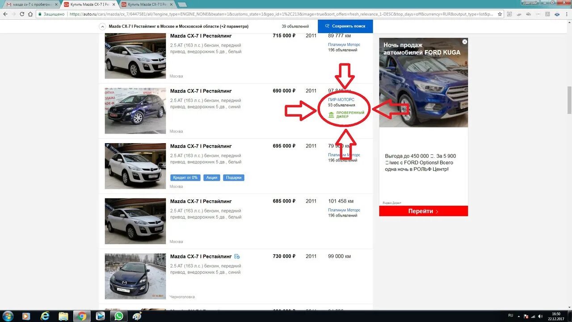Switch to the Gmail 'мазда cx-7' tab
This screenshot has width=572, height=322.
31,4
